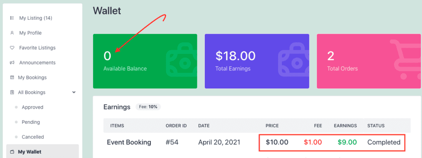This screenshot has width=422, height=158.
Task: Click the Completed status of order #54
Action: point(384,142)
